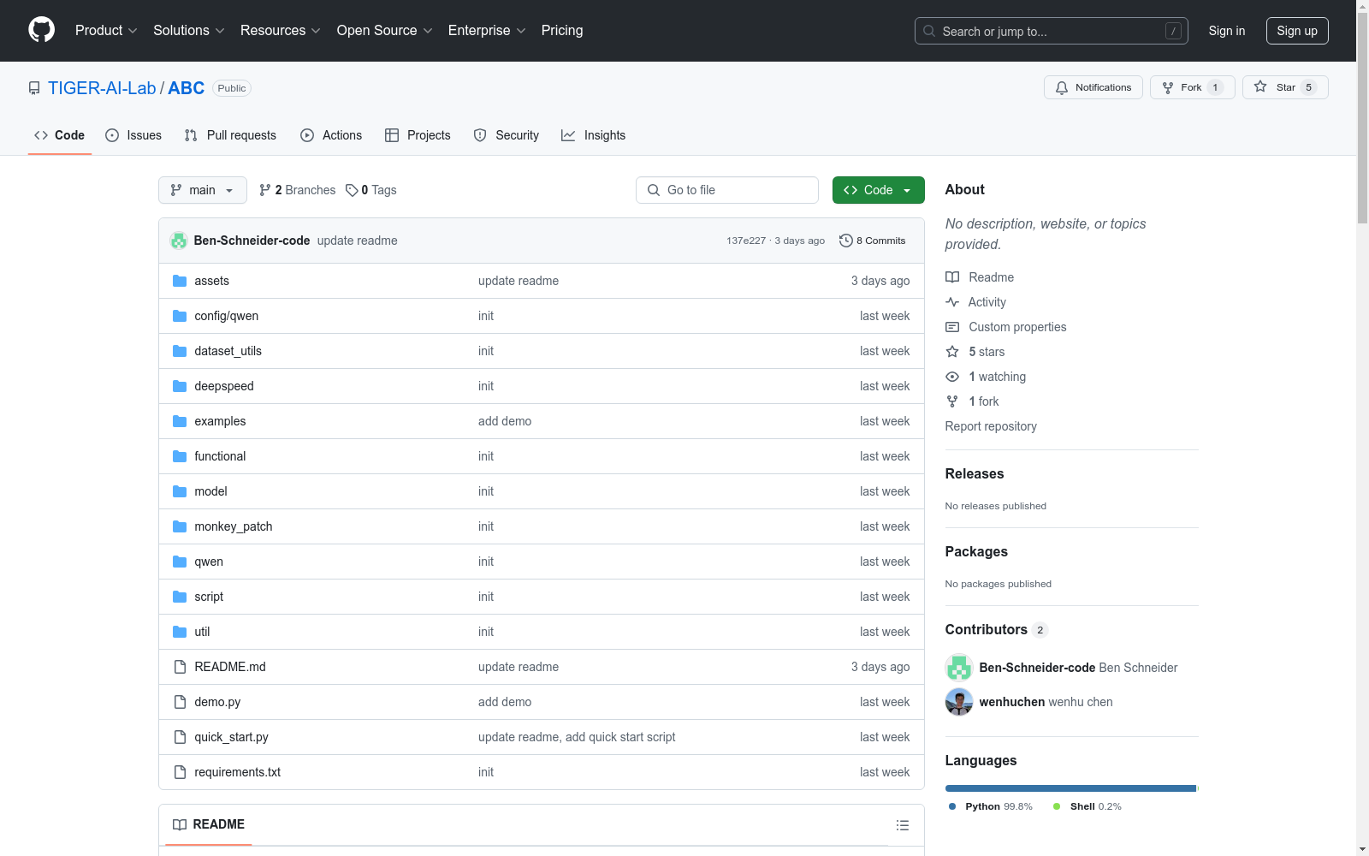Open the util folder icon
Image resolution: width=1369 pixels, height=856 pixels.
click(180, 632)
